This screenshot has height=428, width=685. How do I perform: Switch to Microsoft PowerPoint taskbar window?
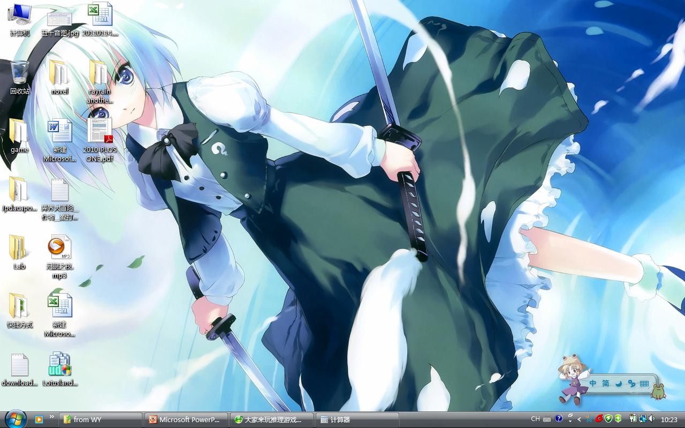pos(186,419)
